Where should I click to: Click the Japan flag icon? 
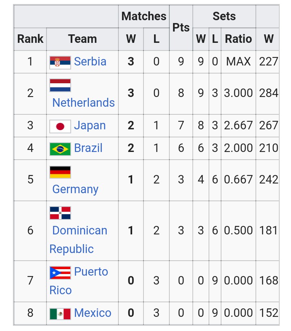pyautogui.click(x=60, y=126)
